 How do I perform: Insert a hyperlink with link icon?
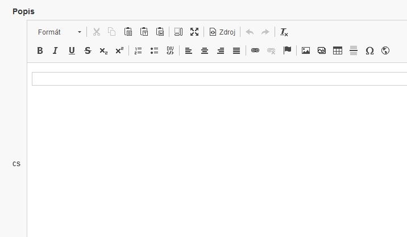pyautogui.click(x=255, y=50)
